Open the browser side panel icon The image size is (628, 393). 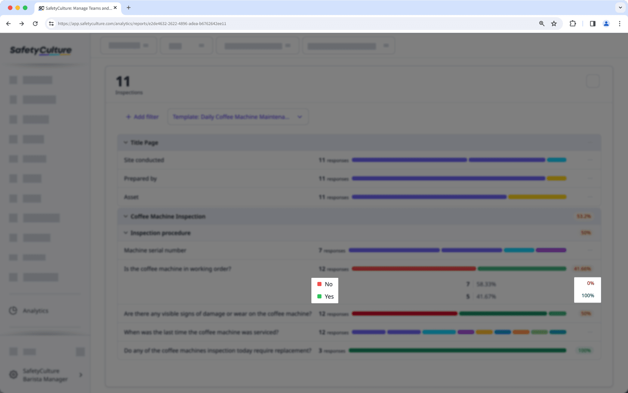tap(592, 23)
